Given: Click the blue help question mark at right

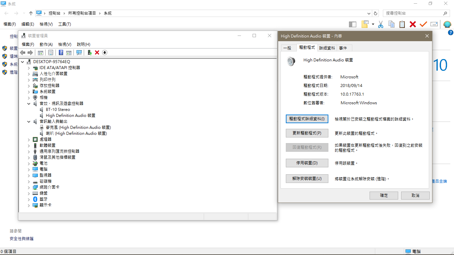Looking at the screenshot, I should pyautogui.click(x=451, y=33).
